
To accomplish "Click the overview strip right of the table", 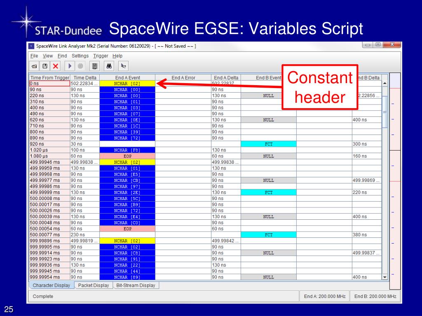I will pyautogui.click(x=395, y=181).
